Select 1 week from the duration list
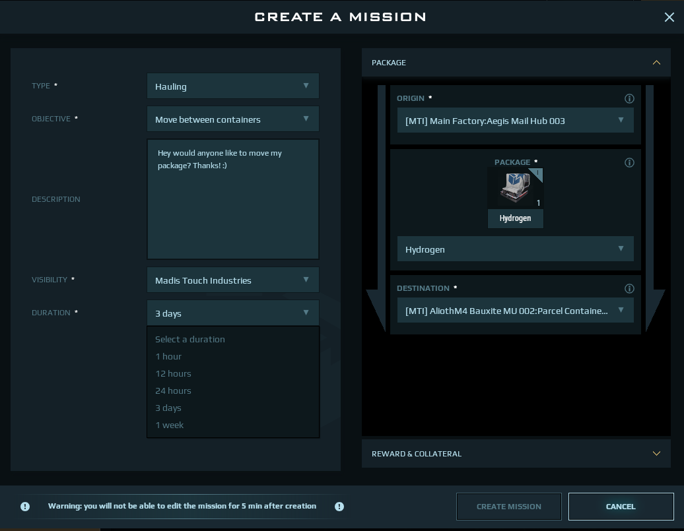The image size is (684, 531). click(170, 425)
